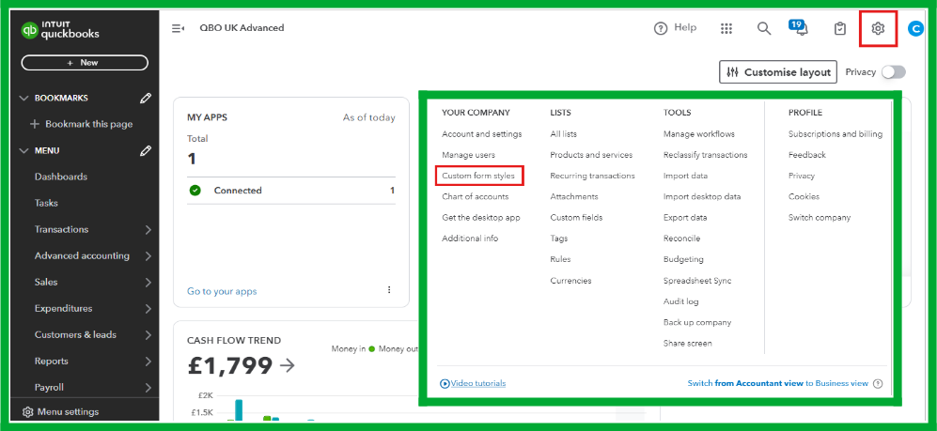Image resolution: width=937 pixels, height=431 pixels.
Task: Edit menu with the pencil icon
Action: [x=146, y=151]
